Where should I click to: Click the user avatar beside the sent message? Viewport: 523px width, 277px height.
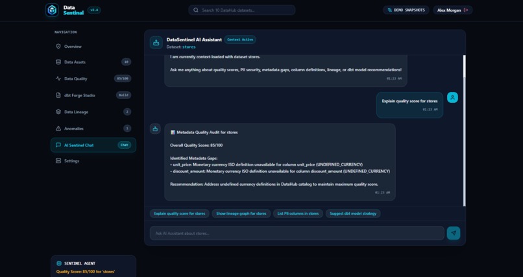(x=452, y=98)
